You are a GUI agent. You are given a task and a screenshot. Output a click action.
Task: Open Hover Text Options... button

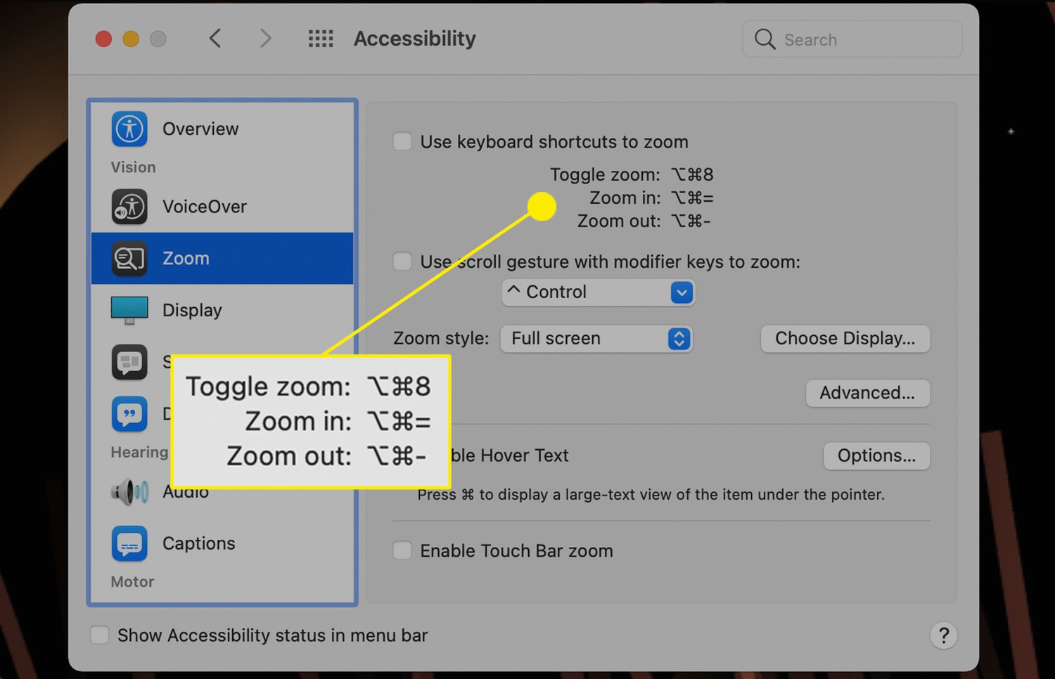click(877, 455)
